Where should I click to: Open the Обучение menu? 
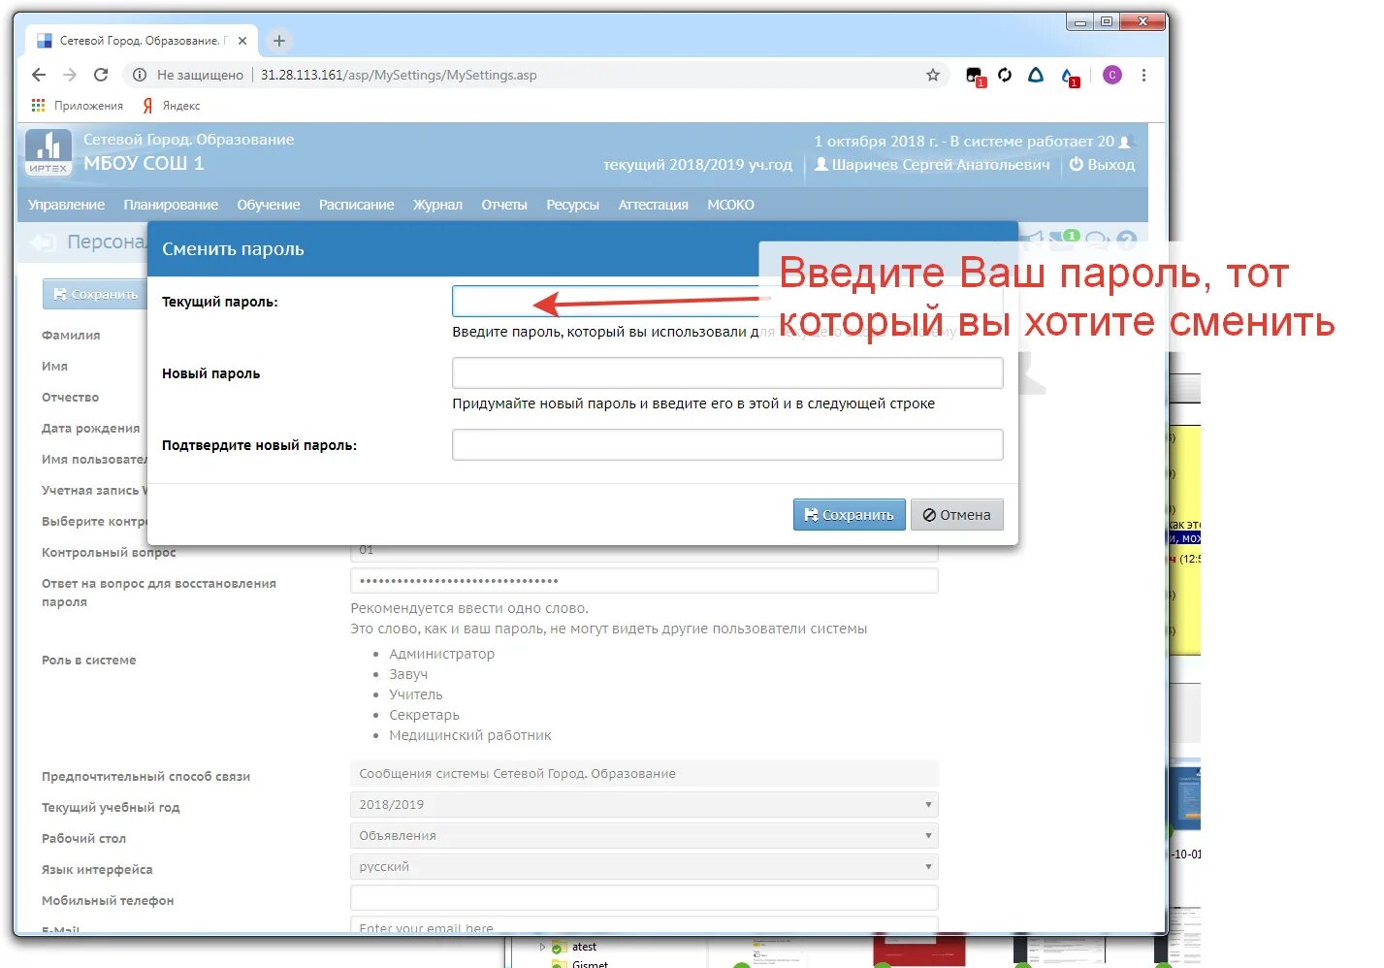click(269, 205)
